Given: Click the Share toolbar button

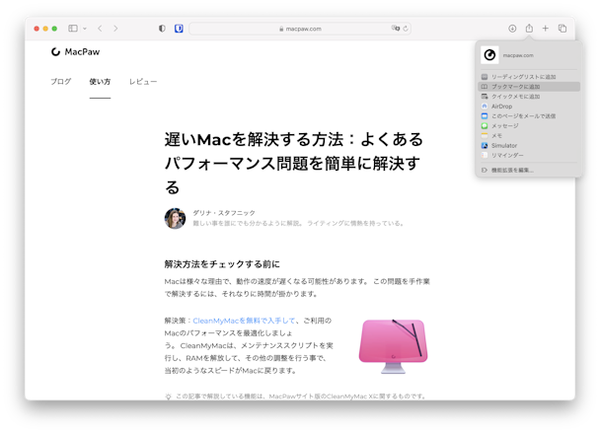Looking at the screenshot, I should 529,29.
